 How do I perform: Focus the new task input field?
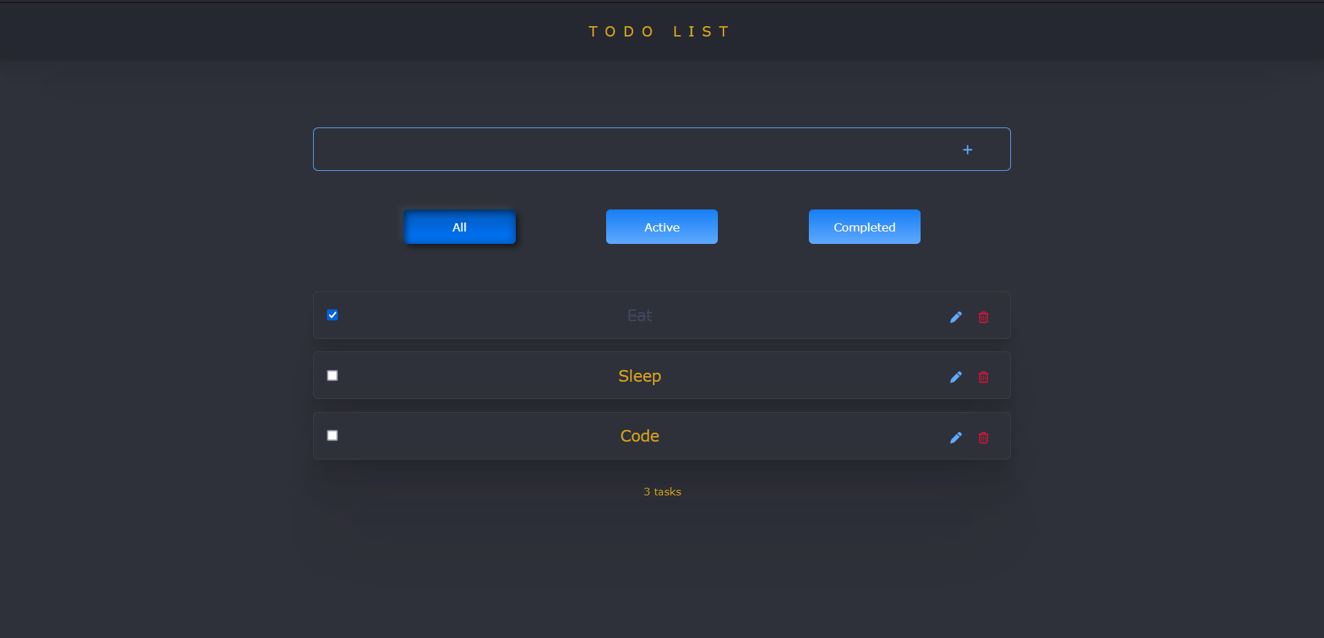(621, 150)
